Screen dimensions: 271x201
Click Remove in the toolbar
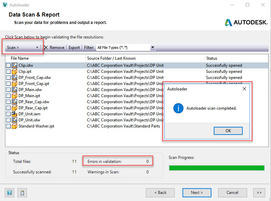55,48
